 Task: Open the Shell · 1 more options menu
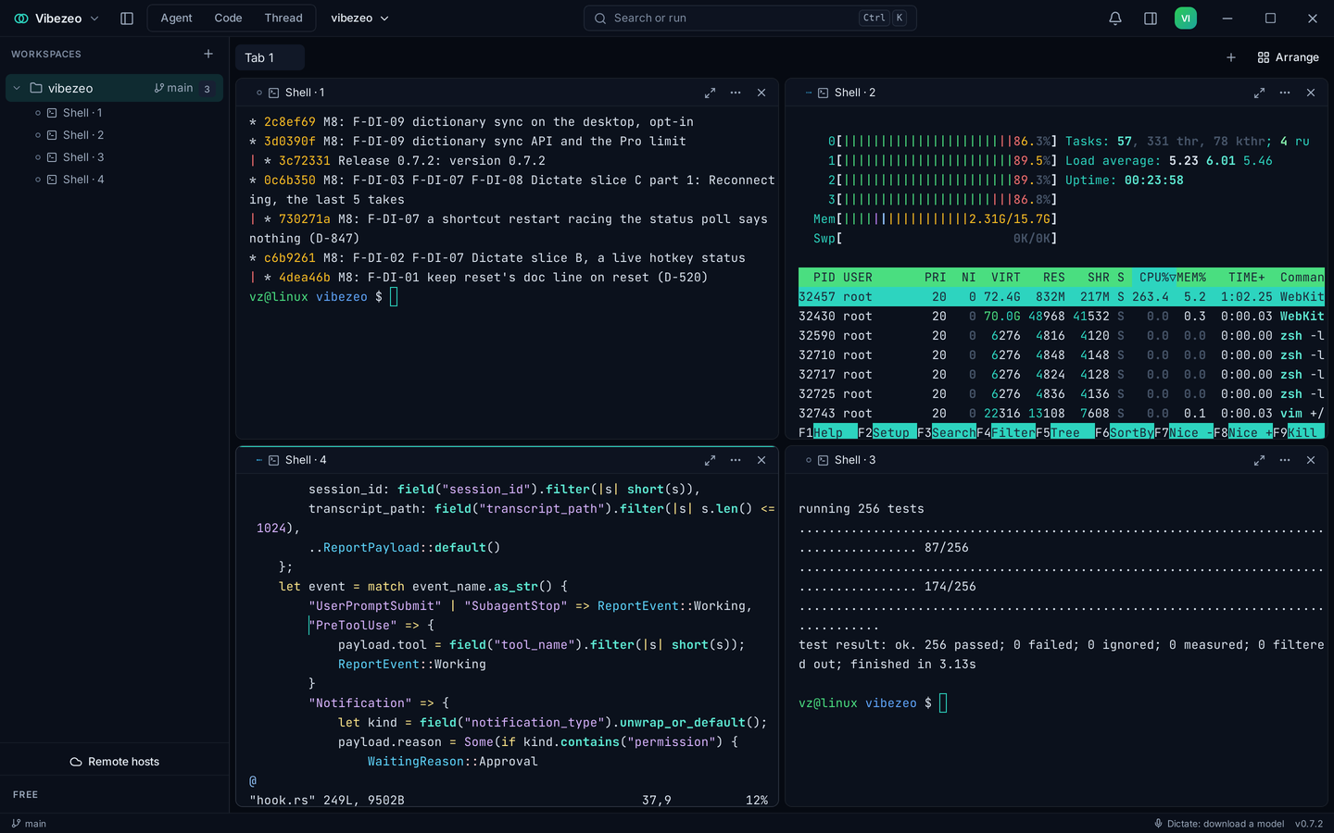736,93
